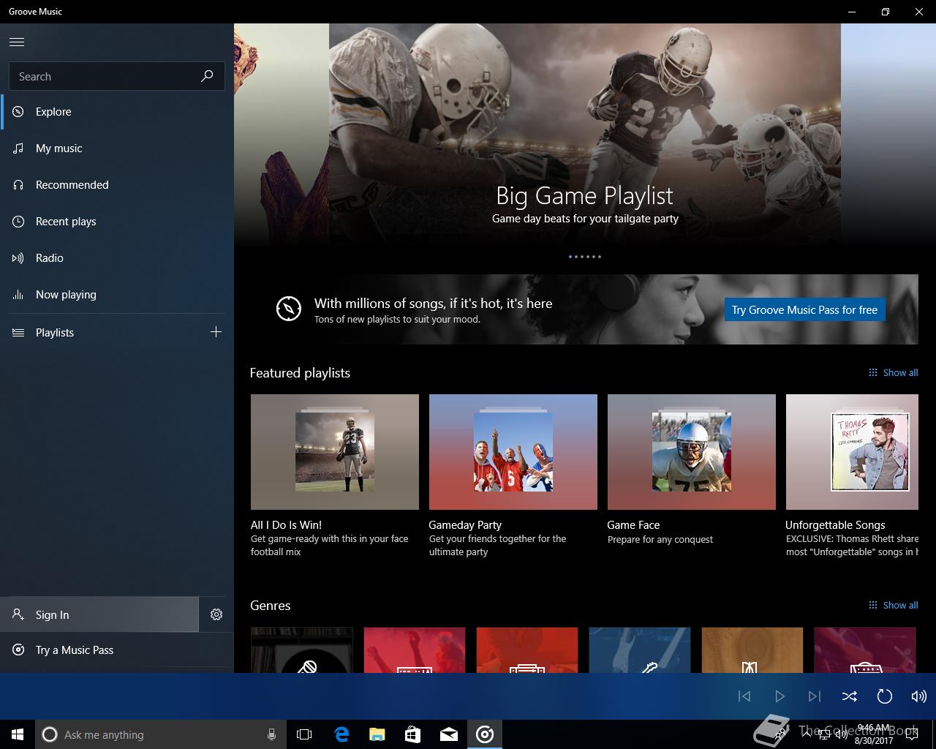Viewport: 936px width, 749px height.
Task: Open Now playing view
Action: (x=117, y=295)
